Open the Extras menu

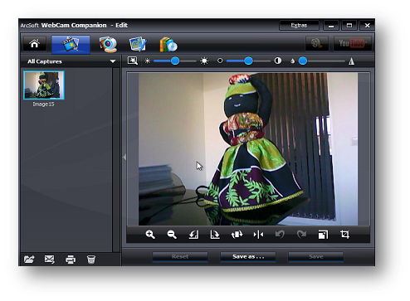299,26
